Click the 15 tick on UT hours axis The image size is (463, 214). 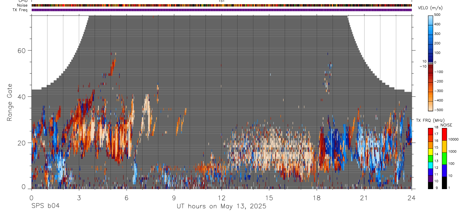click(269, 198)
